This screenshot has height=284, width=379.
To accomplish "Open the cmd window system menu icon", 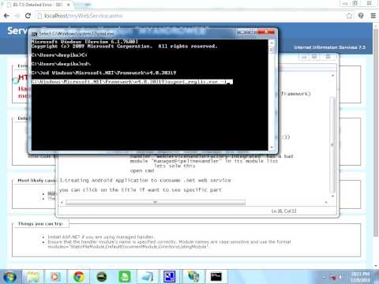I will [x=34, y=34].
